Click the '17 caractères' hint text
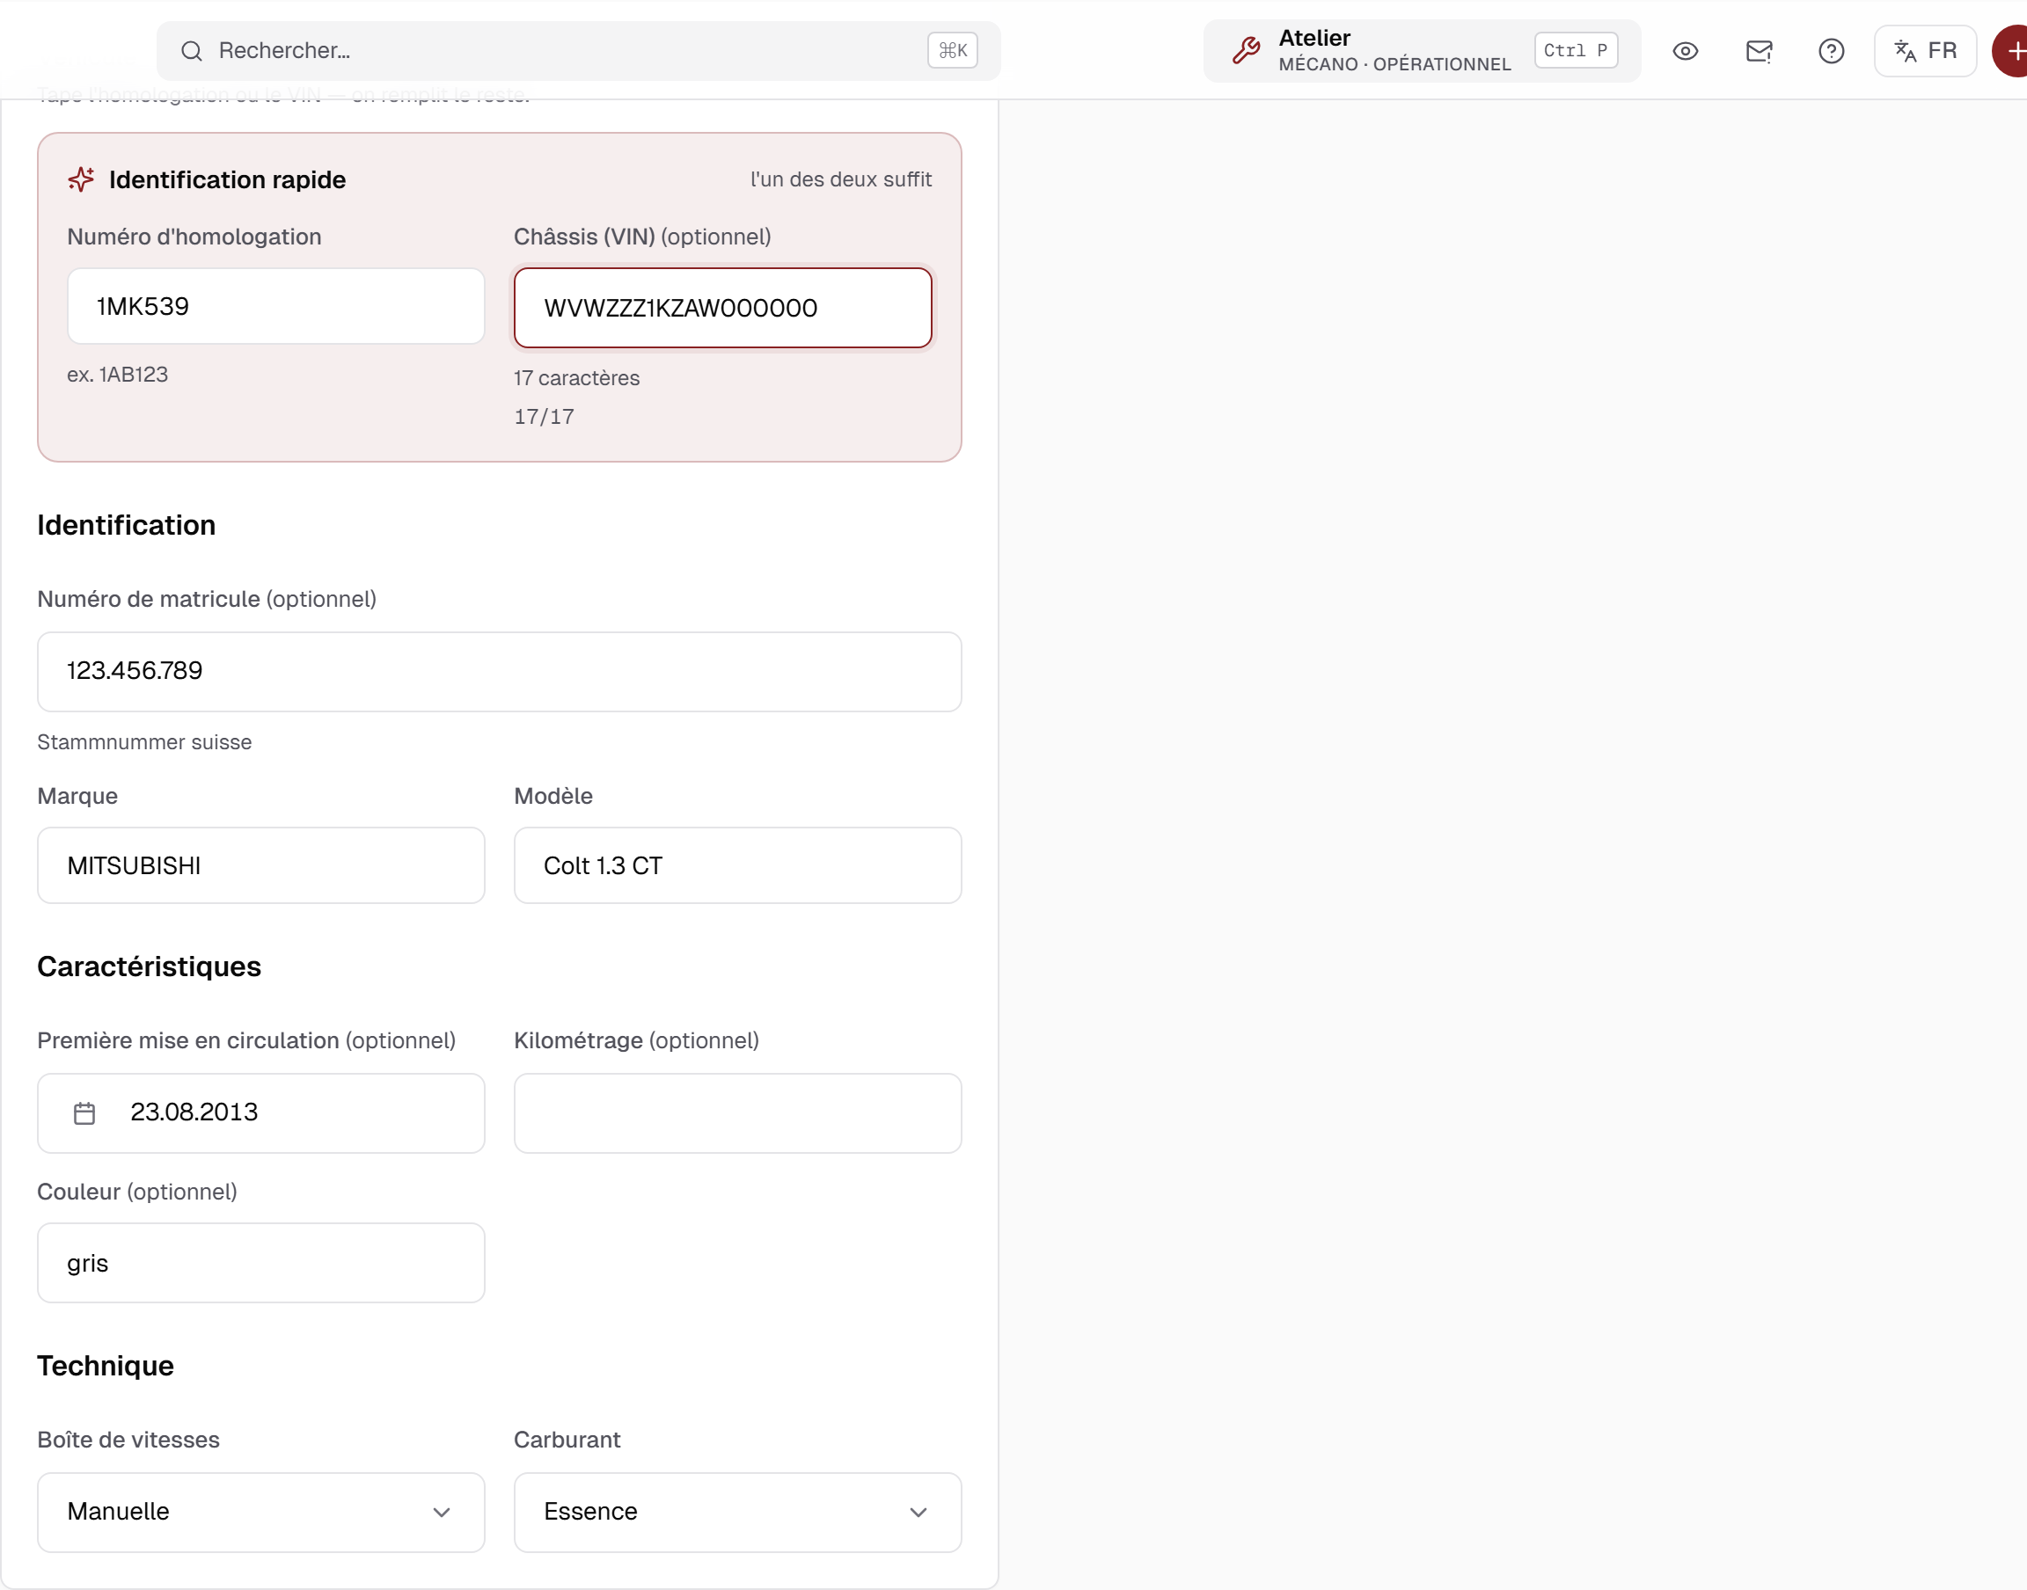The height and width of the screenshot is (1590, 2027). click(576, 378)
